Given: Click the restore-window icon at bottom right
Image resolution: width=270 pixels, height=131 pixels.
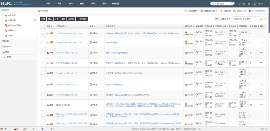Looking at the screenshot, I should point(263,129).
